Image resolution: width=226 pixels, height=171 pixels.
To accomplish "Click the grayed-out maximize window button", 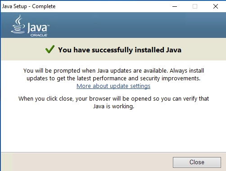I will [195, 6].
